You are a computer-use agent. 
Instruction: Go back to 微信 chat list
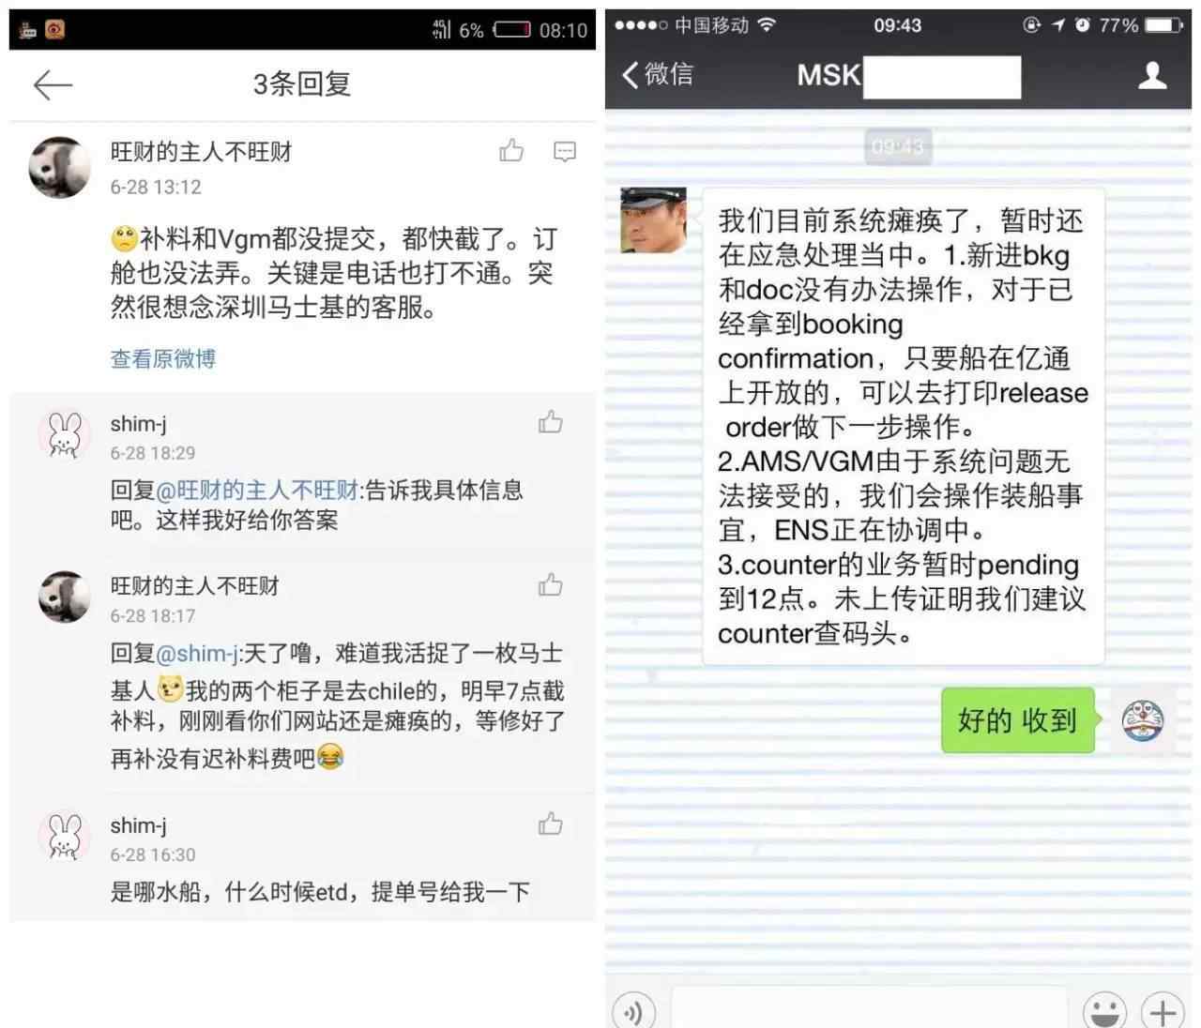point(657,74)
